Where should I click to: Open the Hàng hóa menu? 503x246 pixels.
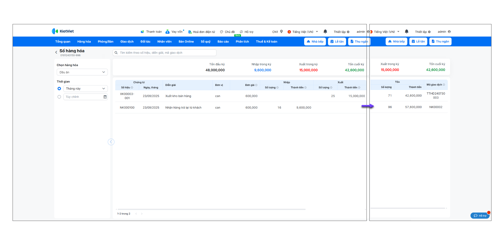(84, 42)
